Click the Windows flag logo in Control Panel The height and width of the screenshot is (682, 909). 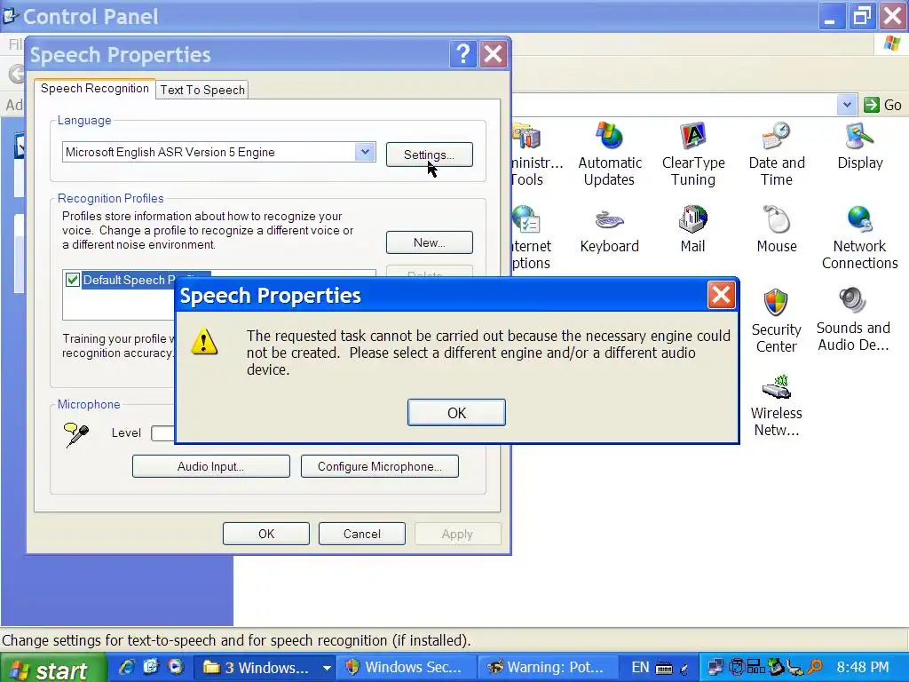pyautogui.click(x=891, y=44)
